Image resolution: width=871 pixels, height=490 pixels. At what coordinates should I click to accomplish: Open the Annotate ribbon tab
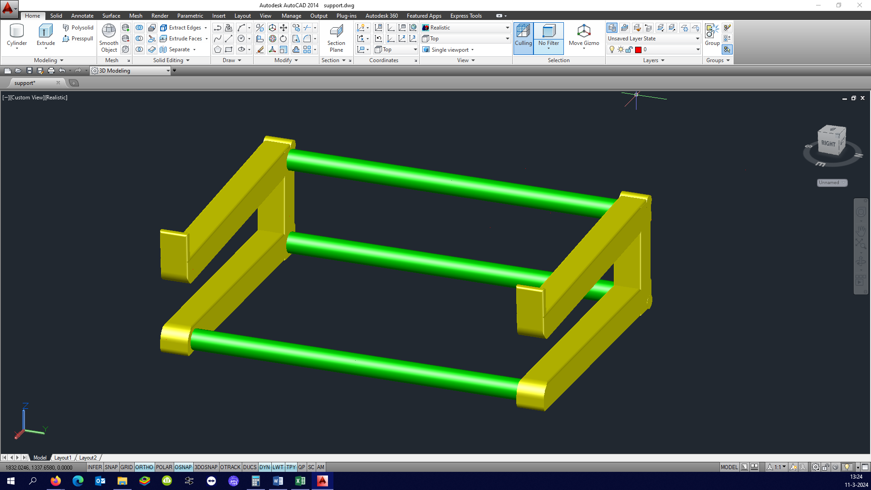(82, 16)
